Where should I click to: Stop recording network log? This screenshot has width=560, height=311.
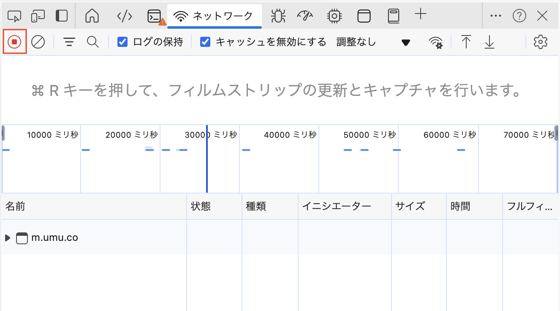pyautogui.click(x=15, y=42)
